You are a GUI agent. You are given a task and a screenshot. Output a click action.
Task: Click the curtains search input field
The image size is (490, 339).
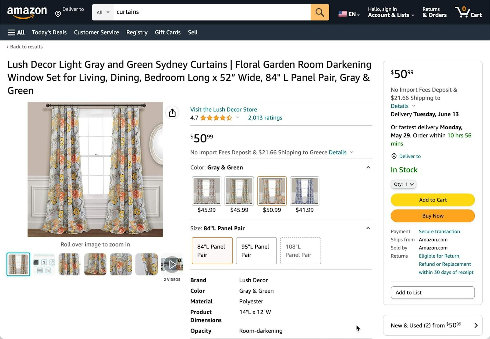(x=211, y=12)
